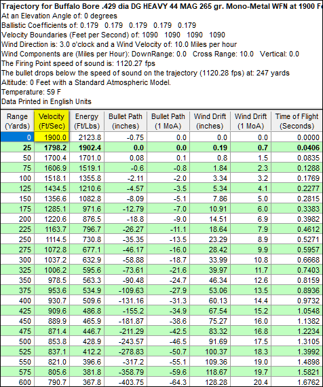The height and width of the screenshot is (387, 323).
Task: Click energy value 428.9
Action: [x=87, y=341]
